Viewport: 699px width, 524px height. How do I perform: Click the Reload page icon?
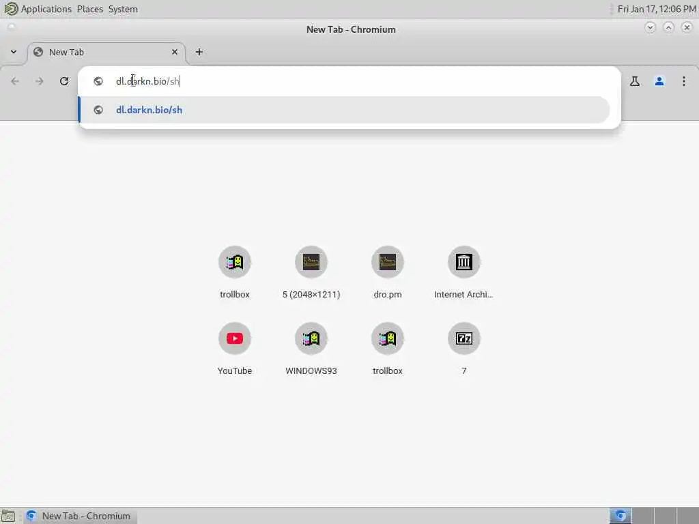pyautogui.click(x=64, y=81)
